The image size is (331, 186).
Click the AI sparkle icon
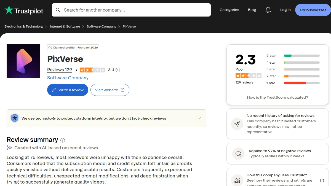click(x=9, y=148)
